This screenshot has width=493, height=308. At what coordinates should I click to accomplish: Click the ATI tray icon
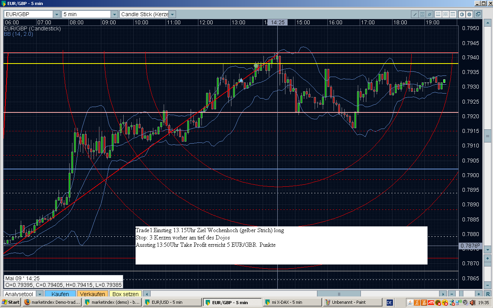click(431, 302)
